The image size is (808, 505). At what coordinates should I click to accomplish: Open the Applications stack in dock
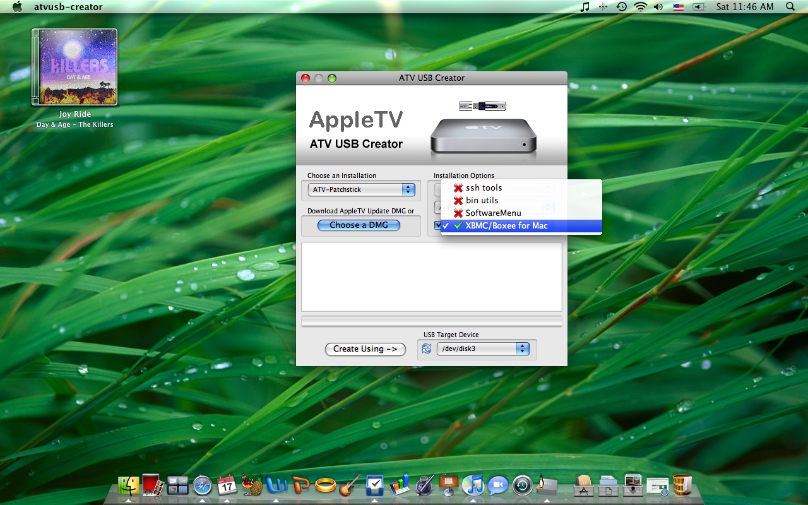(x=584, y=485)
